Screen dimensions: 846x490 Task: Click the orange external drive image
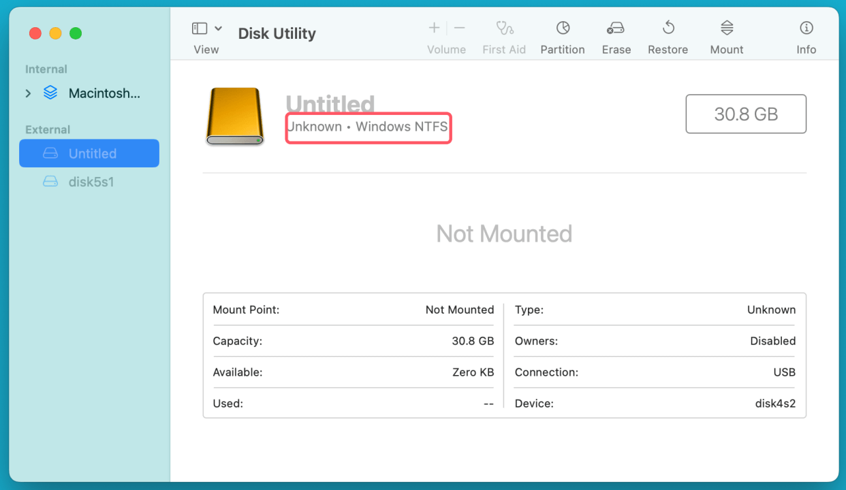[234, 116]
